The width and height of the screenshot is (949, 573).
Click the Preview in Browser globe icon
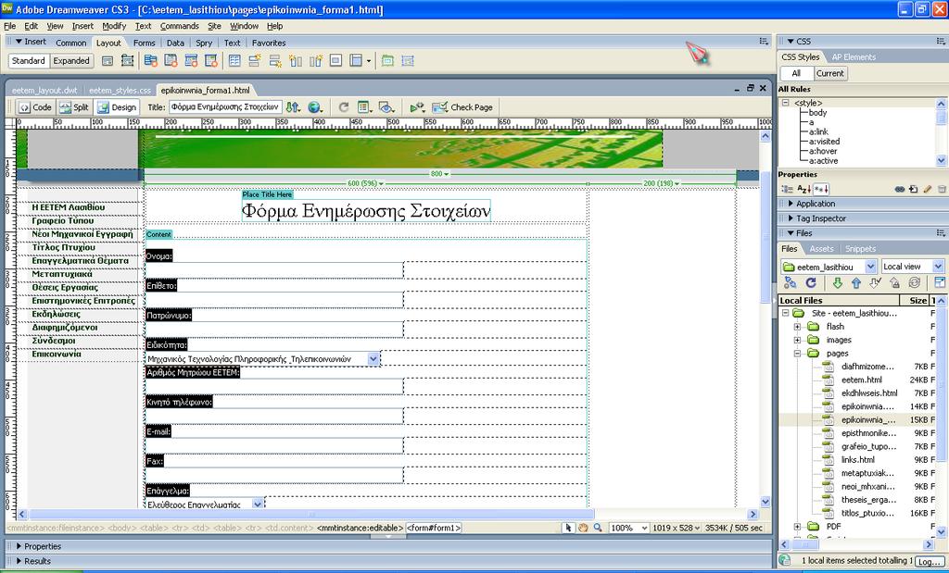pos(315,107)
